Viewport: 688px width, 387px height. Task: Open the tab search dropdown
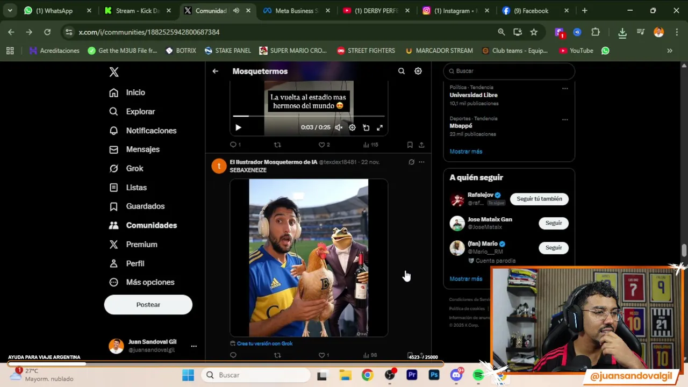(10, 11)
